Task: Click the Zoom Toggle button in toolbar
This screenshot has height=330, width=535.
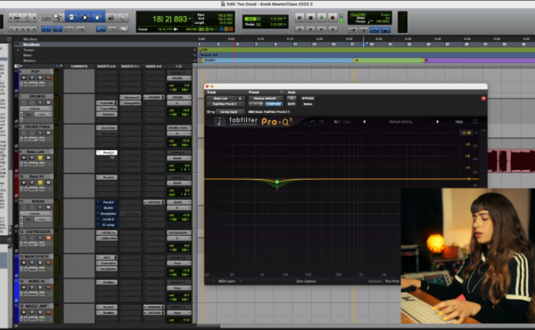Action: (46, 18)
